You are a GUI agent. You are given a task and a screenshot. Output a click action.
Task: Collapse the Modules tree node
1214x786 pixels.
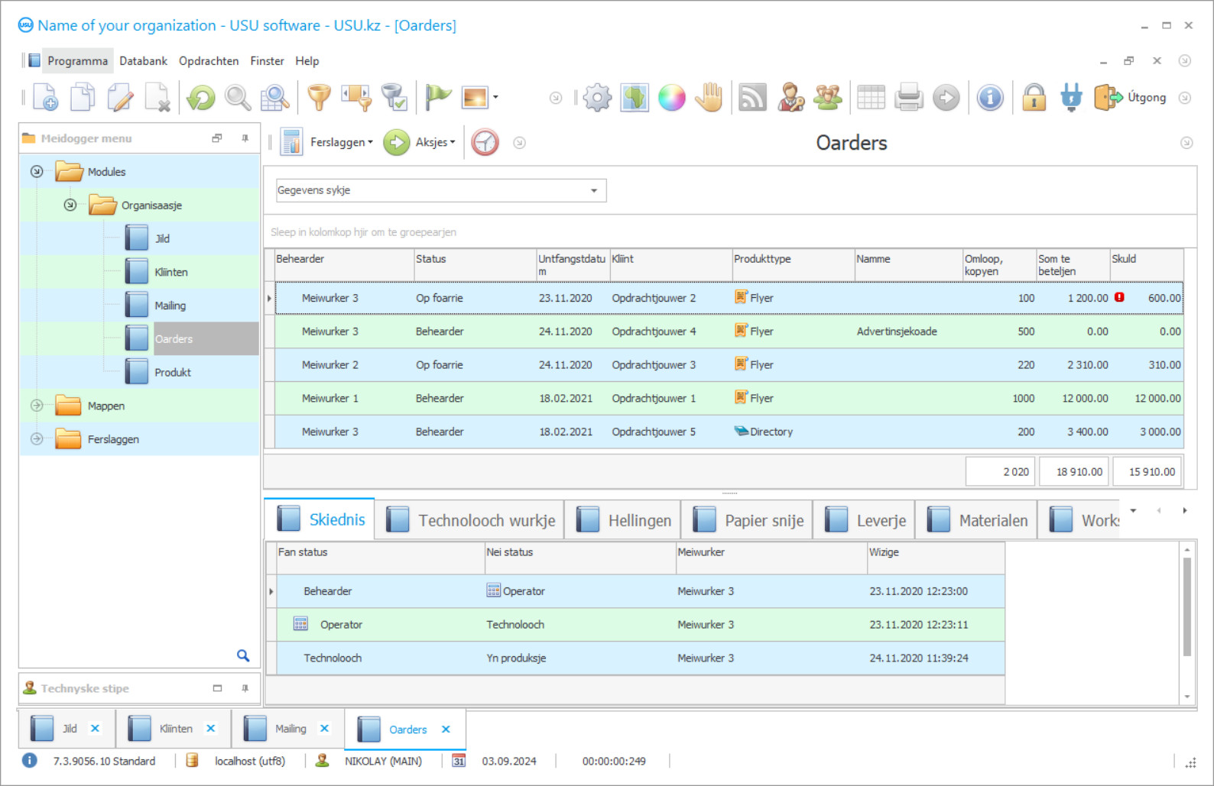[37, 172]
